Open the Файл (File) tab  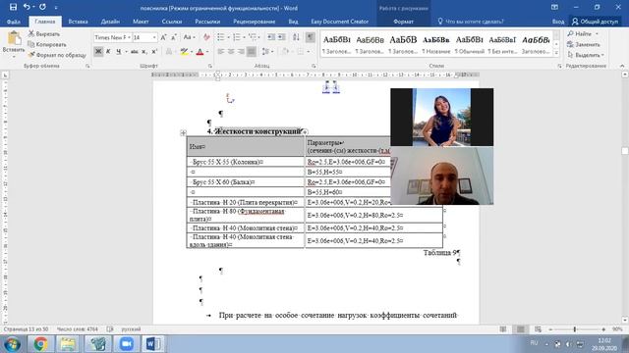point(13,22)
